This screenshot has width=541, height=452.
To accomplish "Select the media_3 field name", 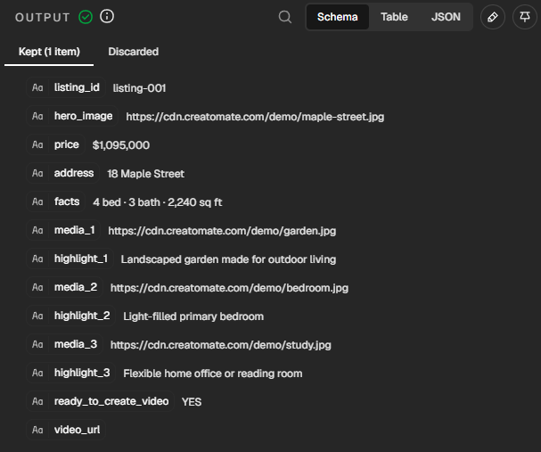I will tap(76, 344).
